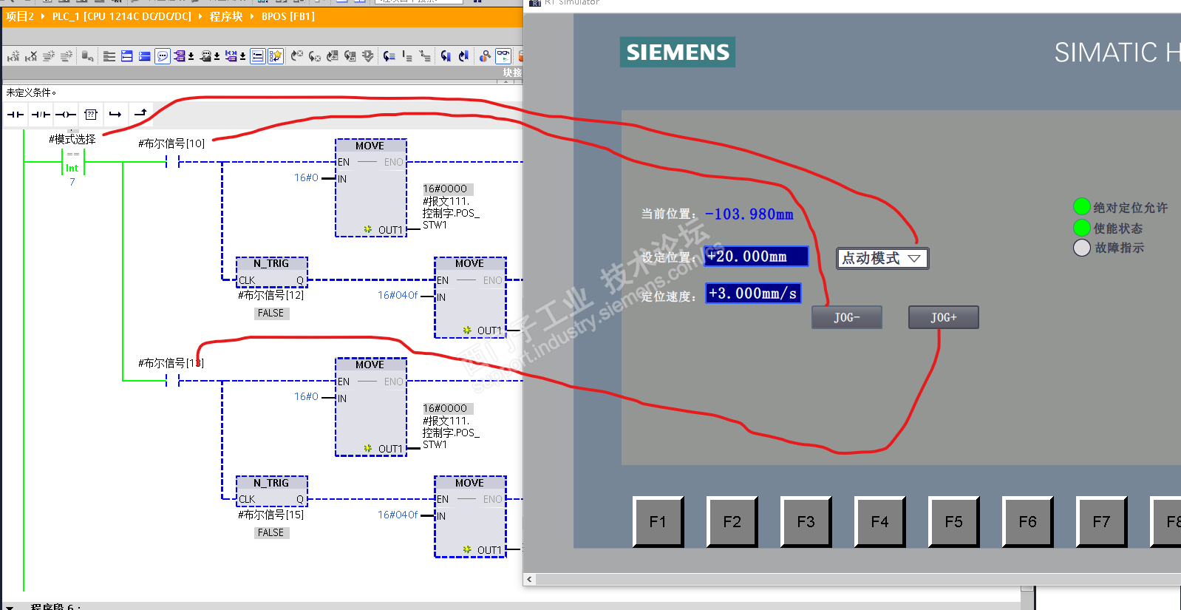Screen dimensions: 1181x610
Task: Click the absolute/symbolic operands icon
Action: coord(180,56)
